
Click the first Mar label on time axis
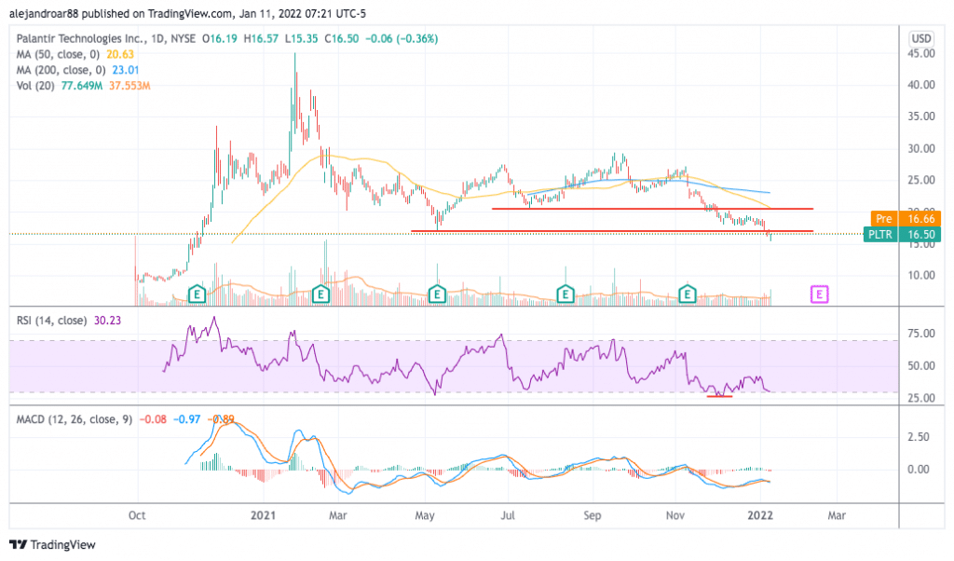[337, 515]
